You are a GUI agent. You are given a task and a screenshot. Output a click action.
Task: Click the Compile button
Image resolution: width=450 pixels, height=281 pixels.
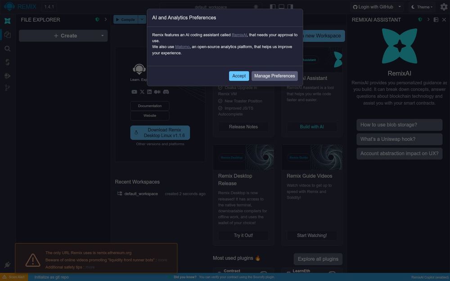126,19
